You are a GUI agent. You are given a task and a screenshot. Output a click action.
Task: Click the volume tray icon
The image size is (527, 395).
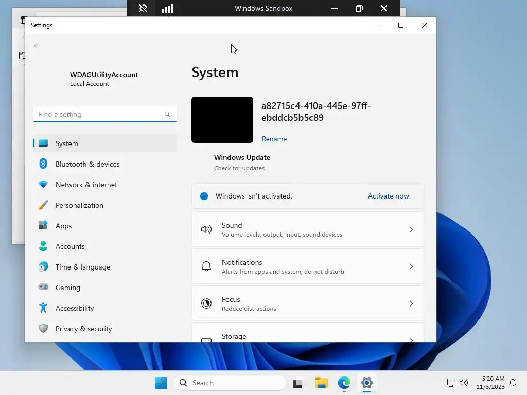(464, 383)
